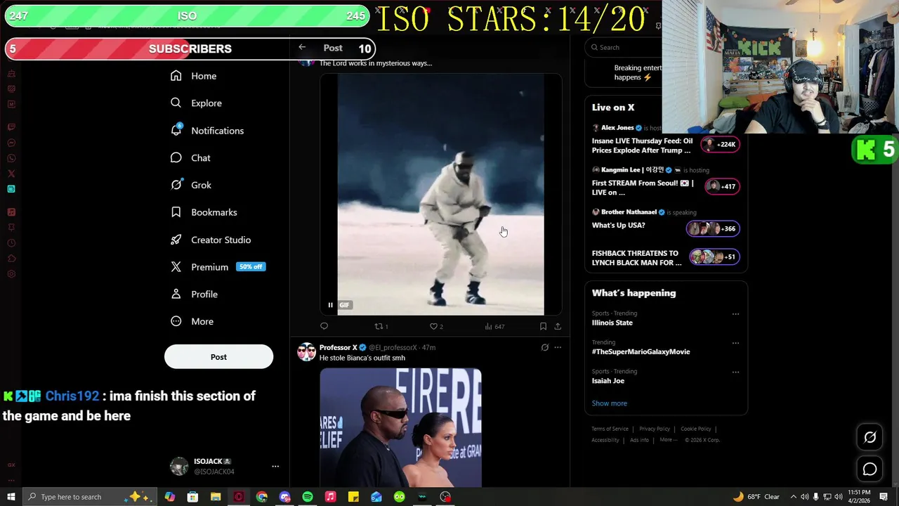899x506 pixels.
Task: Open #TheSuperMarioGalaxyMovie trend
Action: click(641, 351)
